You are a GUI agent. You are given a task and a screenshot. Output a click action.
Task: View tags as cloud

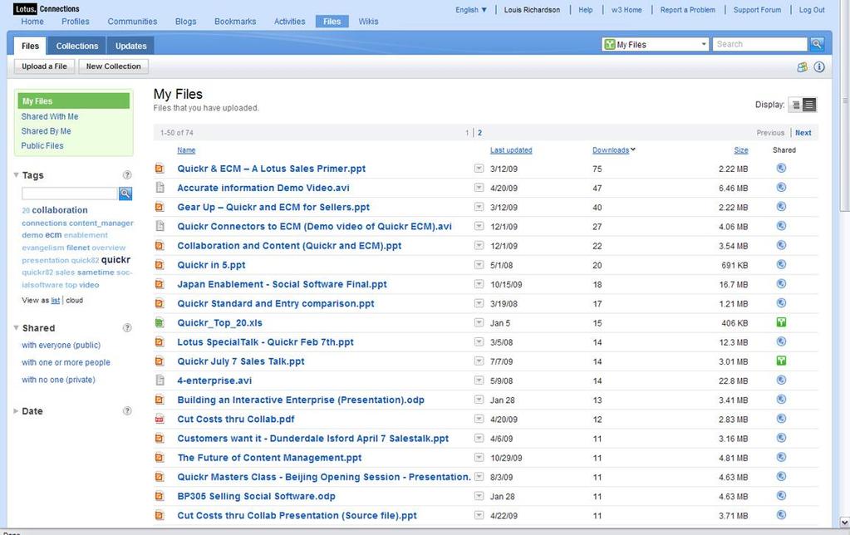pos(74,300)
